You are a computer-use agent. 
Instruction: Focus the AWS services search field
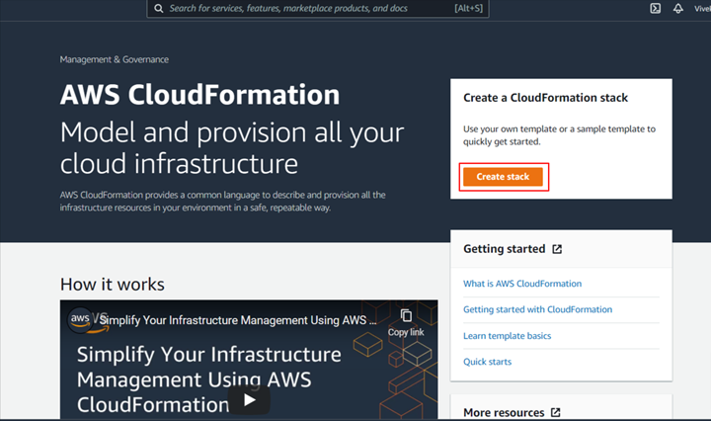pos(296,8)
